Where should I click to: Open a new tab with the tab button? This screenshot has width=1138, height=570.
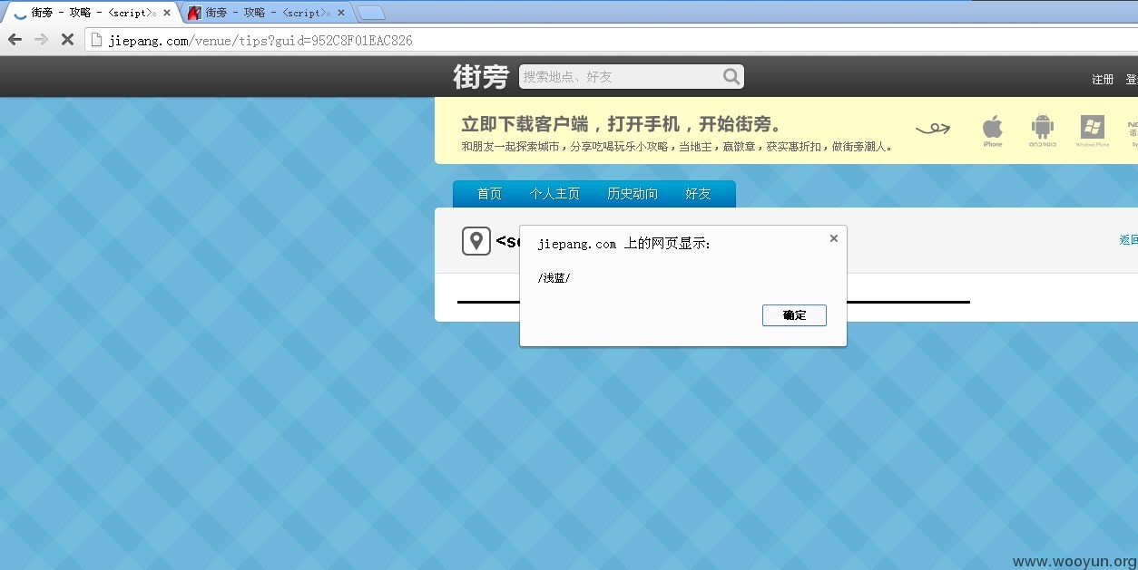coord(371,13)
